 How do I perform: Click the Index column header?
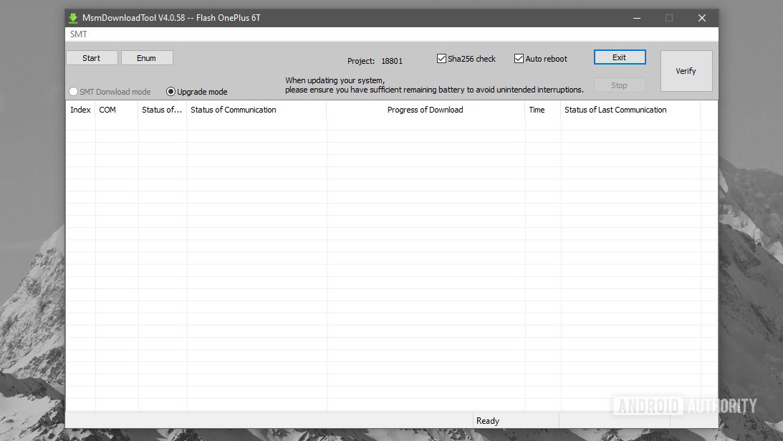tap(80, 110)
